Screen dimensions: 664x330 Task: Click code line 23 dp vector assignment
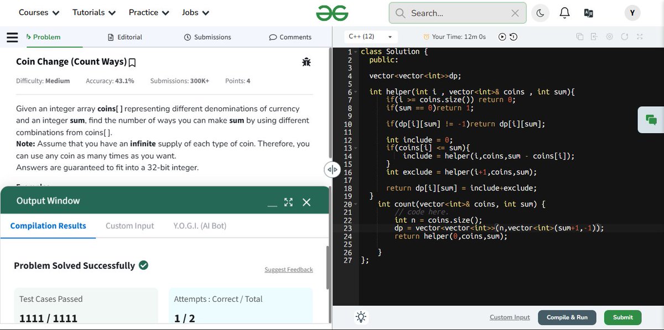(499, 228)
